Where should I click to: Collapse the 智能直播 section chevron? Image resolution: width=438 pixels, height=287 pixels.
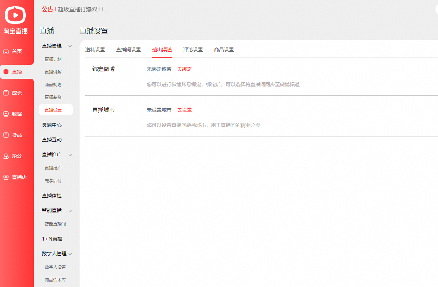click(x=70, y=211)
